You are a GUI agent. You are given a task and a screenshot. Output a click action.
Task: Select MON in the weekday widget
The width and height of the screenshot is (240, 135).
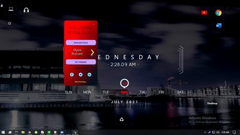[x=87, y=92]
